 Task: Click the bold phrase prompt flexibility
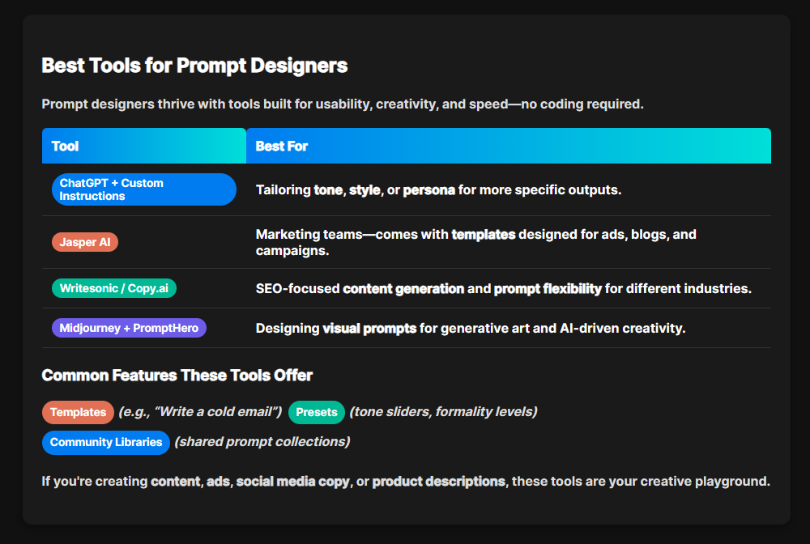click(x=548, y=289)
